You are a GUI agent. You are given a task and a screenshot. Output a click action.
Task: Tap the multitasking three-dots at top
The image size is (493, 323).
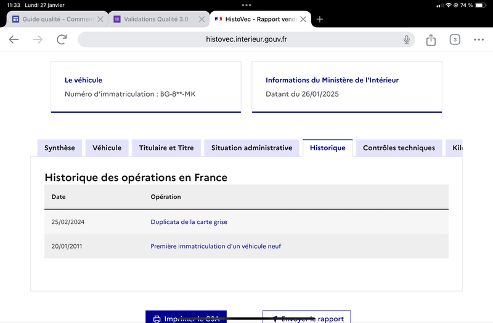point(246,5)
